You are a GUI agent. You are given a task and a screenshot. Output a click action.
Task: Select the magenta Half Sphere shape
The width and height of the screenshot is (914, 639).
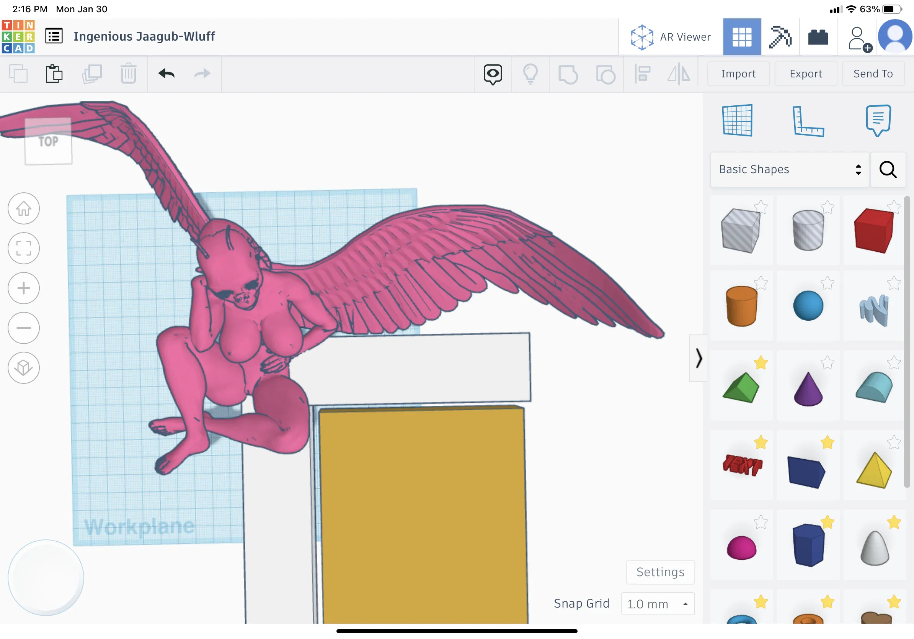[741, 548]
